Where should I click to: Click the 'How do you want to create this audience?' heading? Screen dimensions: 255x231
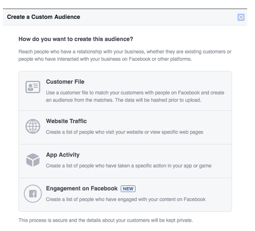tap(76, 39)
